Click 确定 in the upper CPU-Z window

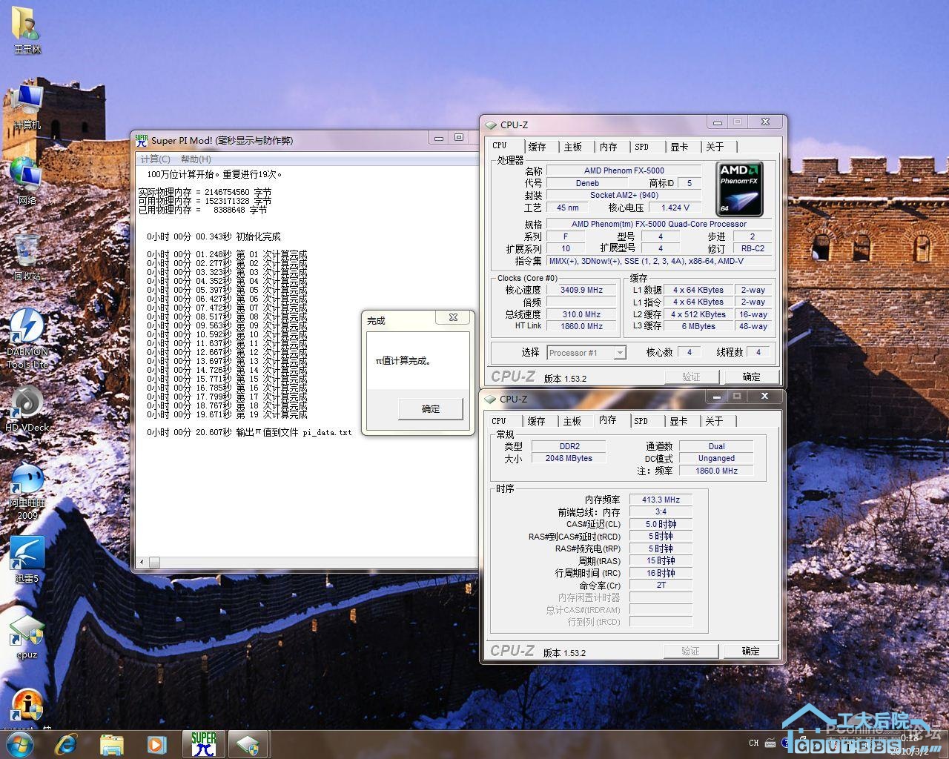[x=751, y=377]
